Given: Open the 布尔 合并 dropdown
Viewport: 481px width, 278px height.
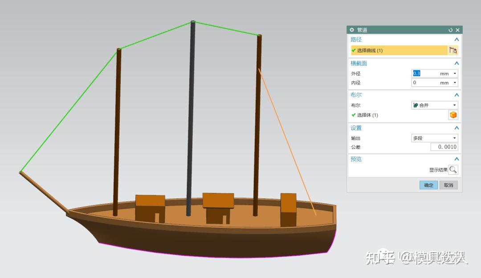Looking at the screenshot, I should pyautogui.click(x=435, y=105).
